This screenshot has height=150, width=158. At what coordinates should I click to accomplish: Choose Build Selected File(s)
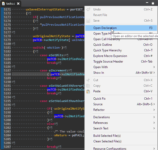tap(121, 136)
